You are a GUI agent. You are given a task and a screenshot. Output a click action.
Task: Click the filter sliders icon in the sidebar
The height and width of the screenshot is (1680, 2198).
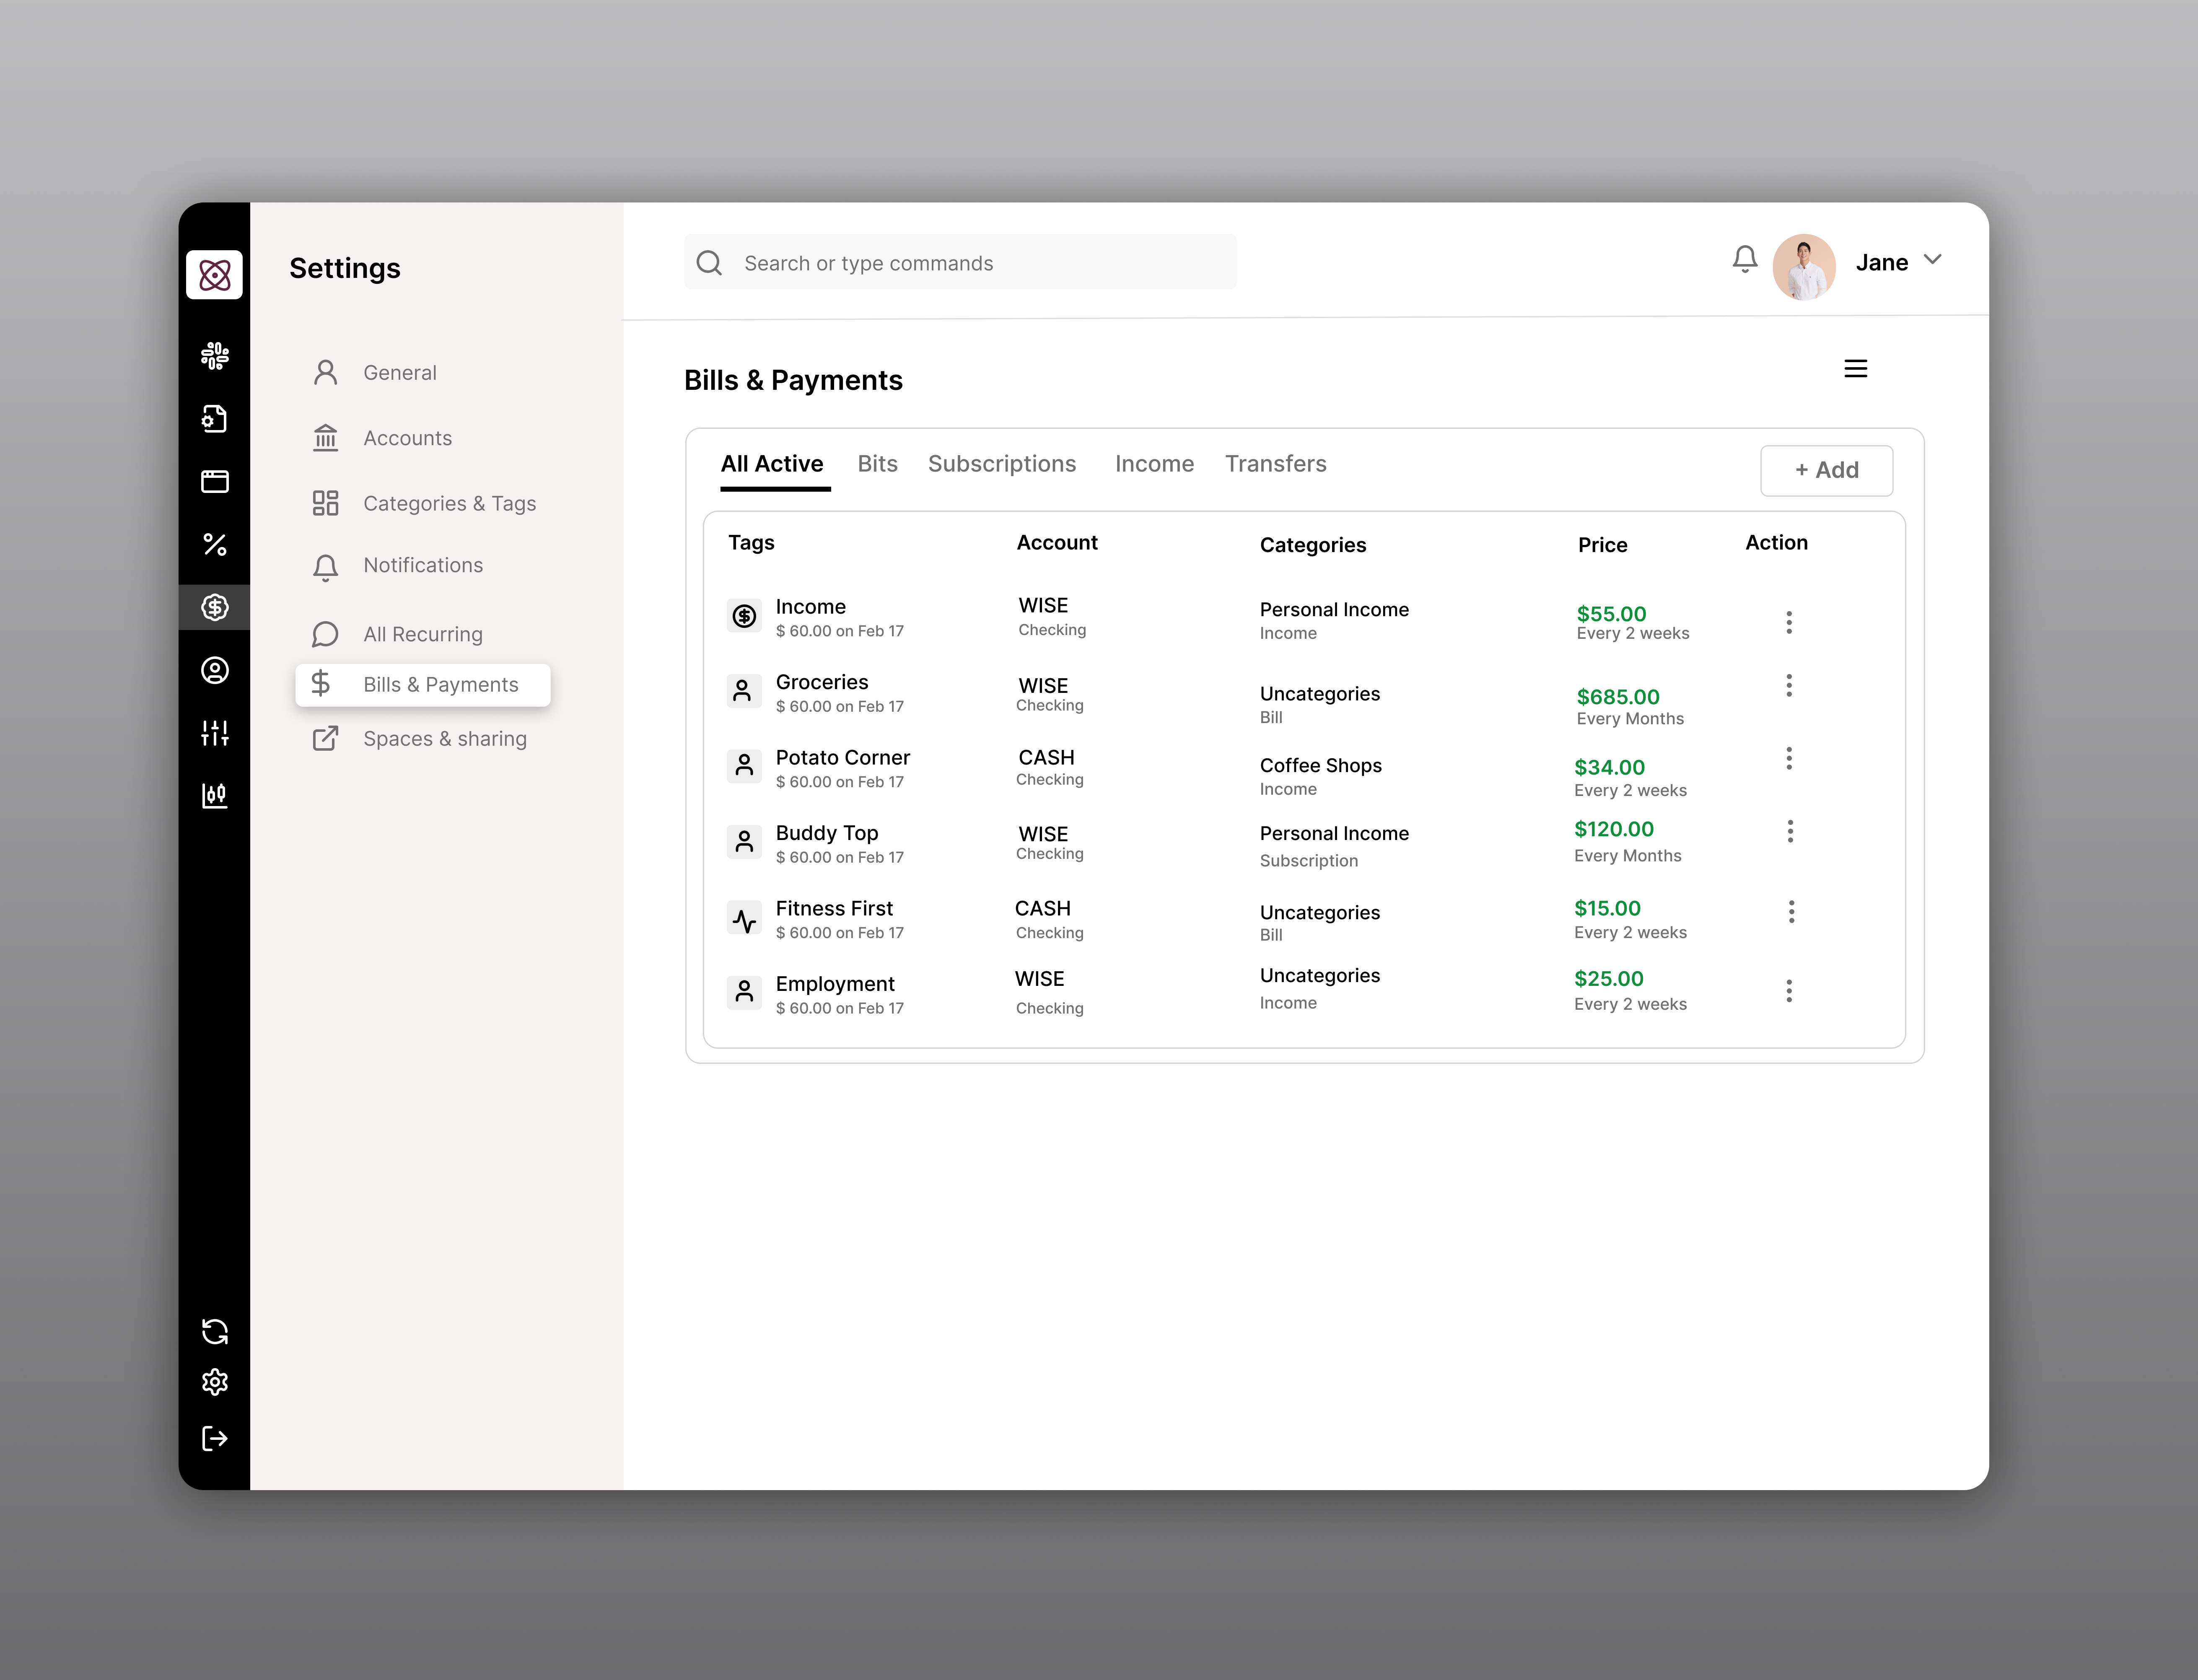click(215, 733)
